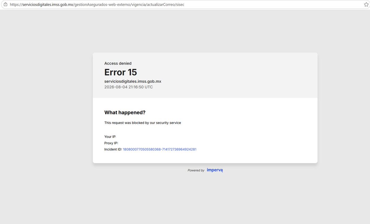Click 'This request was blocked' message
The image size is (370, 224).
pos(143,123)
